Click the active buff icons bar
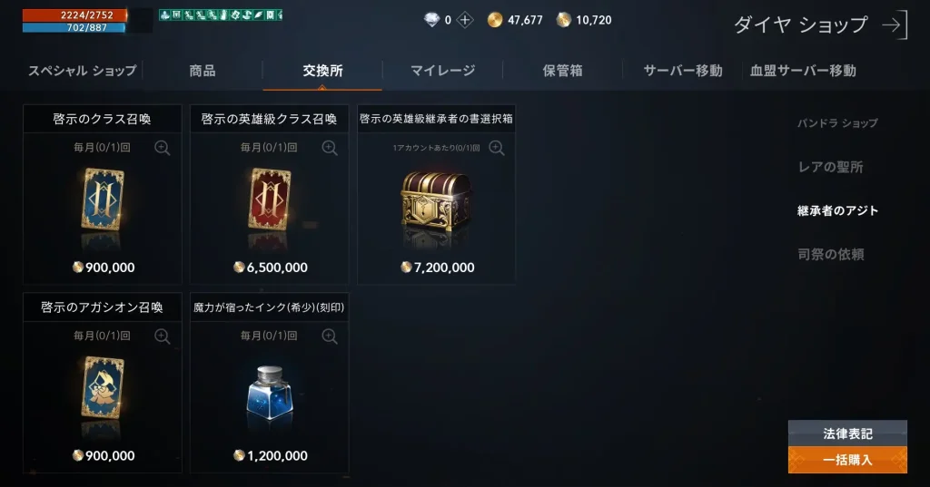The width and height of the screenshot is (930, 487). tap(221, 15)
